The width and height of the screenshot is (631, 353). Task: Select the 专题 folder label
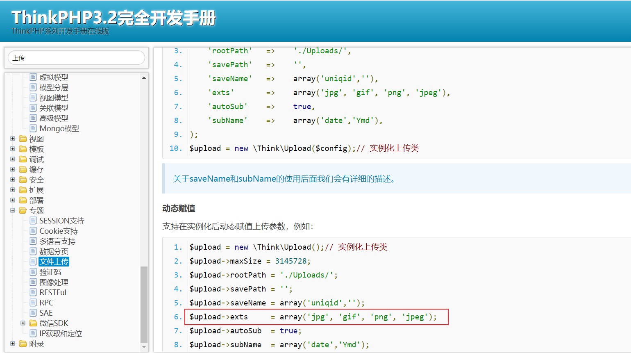[x=36, y=210]
